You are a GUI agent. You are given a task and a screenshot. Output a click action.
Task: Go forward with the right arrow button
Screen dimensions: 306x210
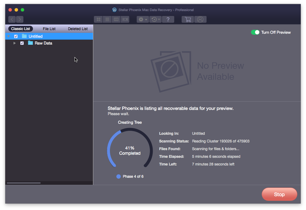click(x=20, y=19)
